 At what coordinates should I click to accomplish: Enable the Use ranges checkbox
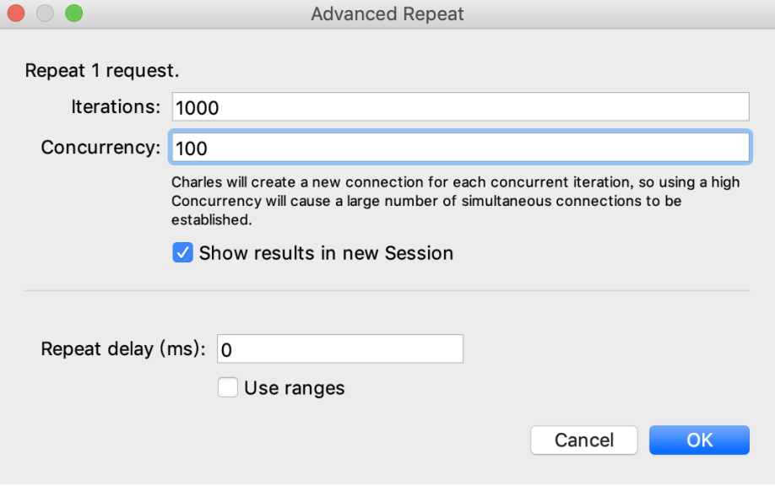pos(228,387)
